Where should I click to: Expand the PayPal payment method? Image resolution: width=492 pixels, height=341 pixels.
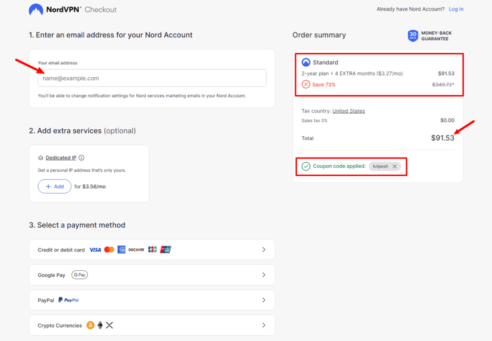pyautogui.click(x=263, y=300)
